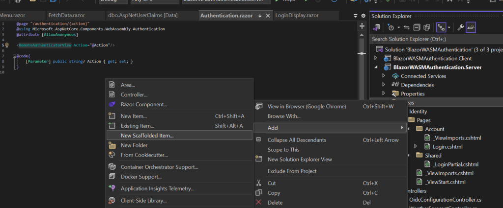Viewport: 503px width, 208px height.
Task: Click the Show All Files icon
Action: click(427, 27)
